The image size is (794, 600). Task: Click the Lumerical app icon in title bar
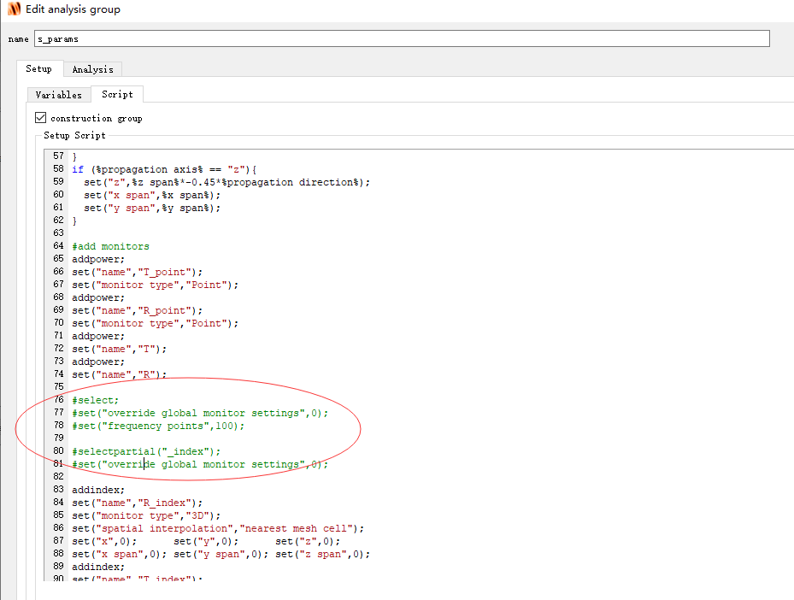tap(15, 9)
